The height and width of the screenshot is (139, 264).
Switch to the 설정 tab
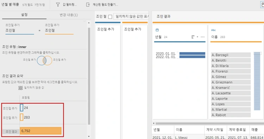(24, 15)
